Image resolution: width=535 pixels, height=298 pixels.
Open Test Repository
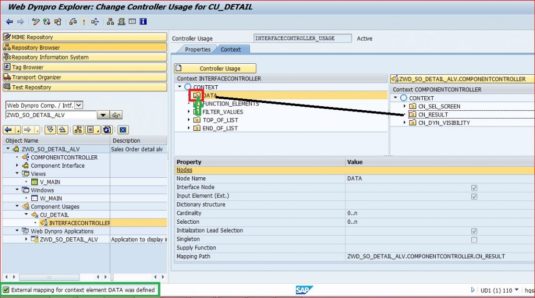(x=85, y=87)
